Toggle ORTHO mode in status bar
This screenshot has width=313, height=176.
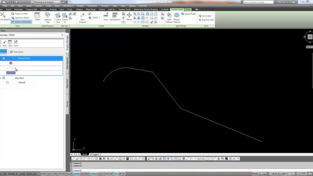pyautogui.click(x=62, y=174)
